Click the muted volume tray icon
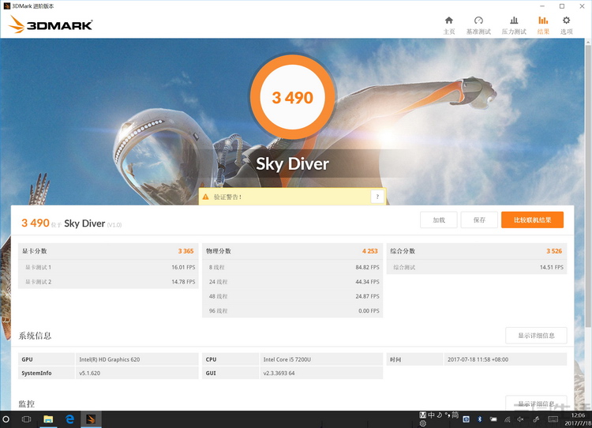 521,419
